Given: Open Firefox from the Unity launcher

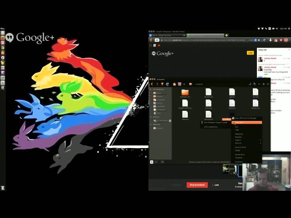Looking at the screenshot, I should tap(3, 38).
